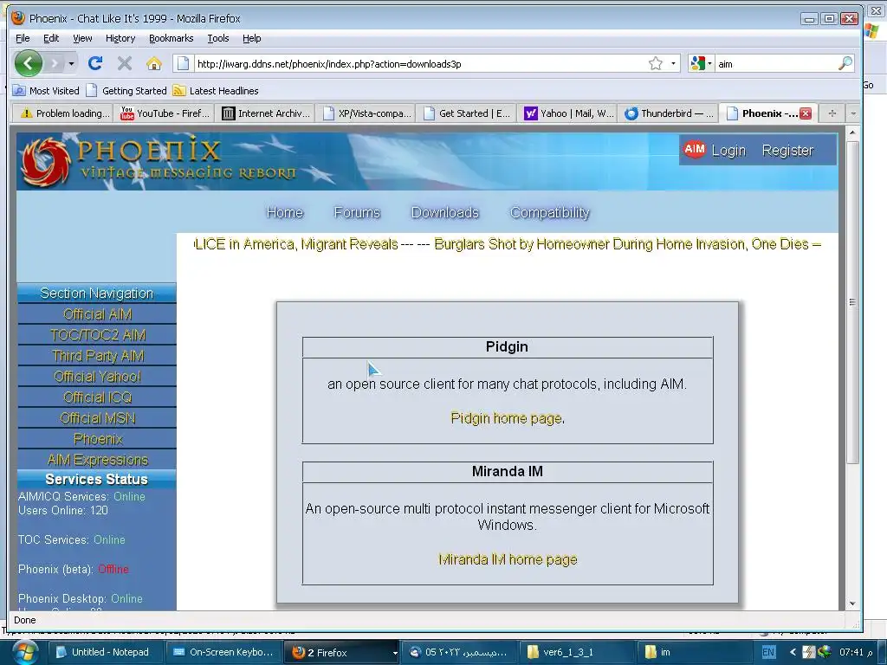This screenshot has height=665, width=887.
Task: Switch to the Problem loading tab
Action: 63,113
